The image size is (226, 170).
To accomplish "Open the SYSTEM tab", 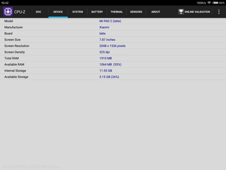I will point(78,12).
